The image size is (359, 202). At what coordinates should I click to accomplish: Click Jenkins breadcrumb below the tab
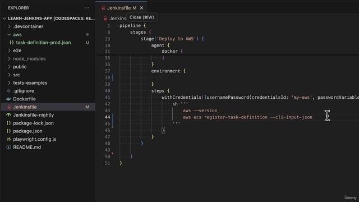coord(117,19)
